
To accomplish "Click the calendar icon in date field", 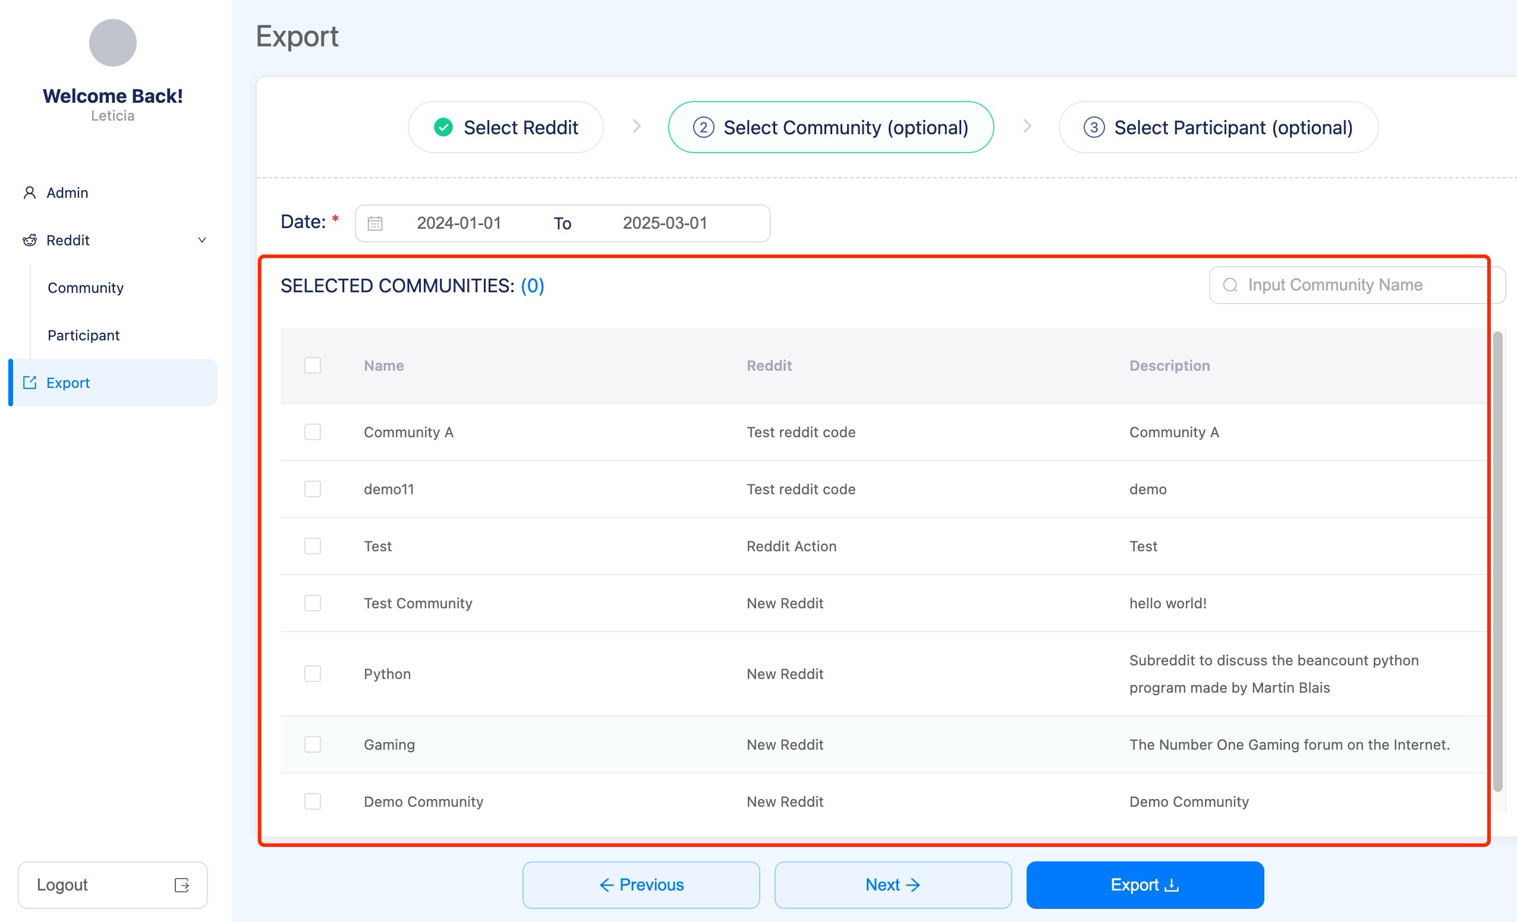I will point(375,223).
